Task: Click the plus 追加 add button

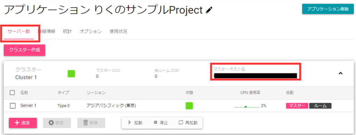Action: pos(23,123)
